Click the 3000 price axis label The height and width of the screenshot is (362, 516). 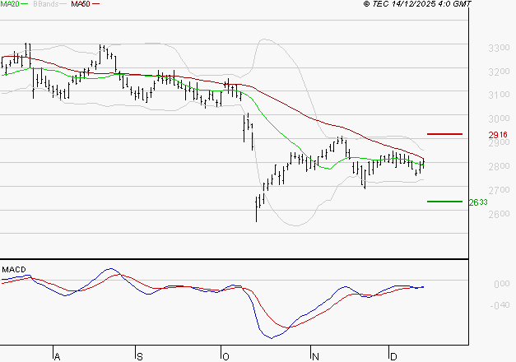pos(499,118)
